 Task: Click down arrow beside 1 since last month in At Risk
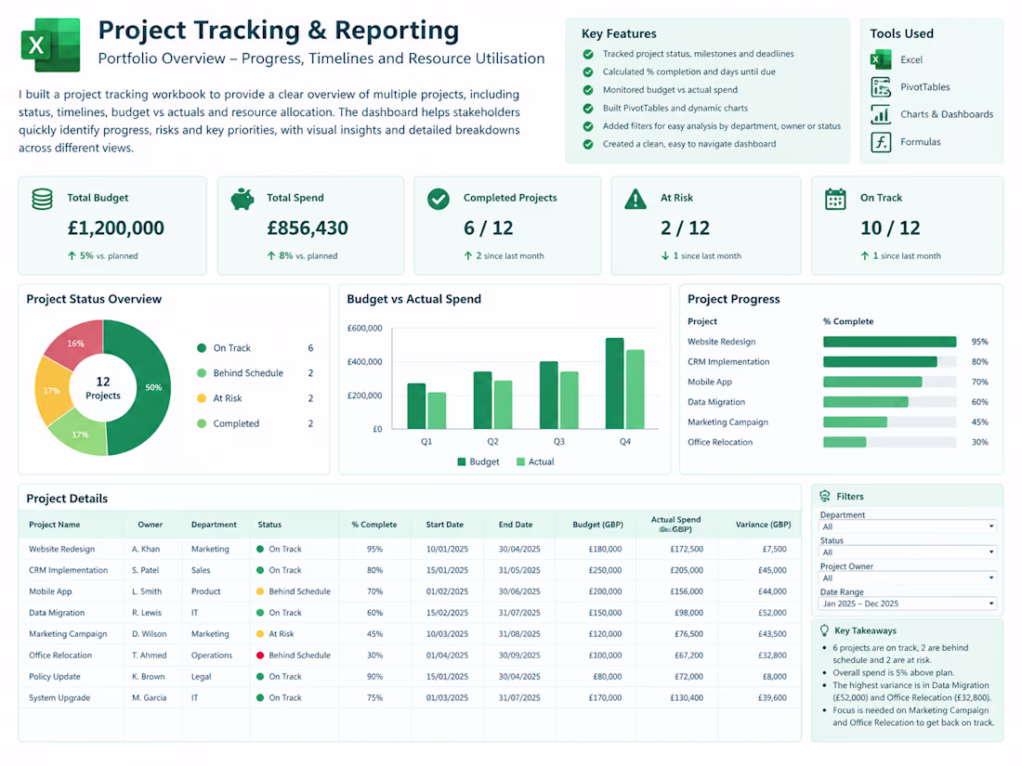665,256
